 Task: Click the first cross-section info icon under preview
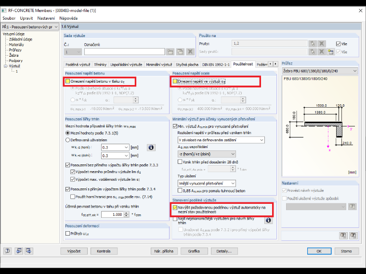click(x=343, y=236)
